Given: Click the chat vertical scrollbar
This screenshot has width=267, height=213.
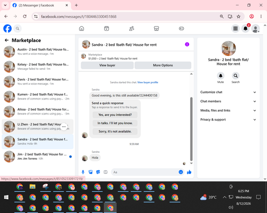Looking at the screenshot, I should (x=191, y=129).
